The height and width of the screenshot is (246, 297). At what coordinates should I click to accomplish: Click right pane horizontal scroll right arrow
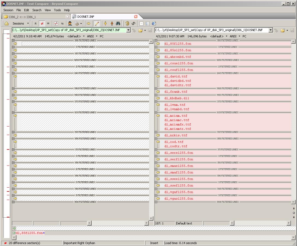pos(289,223)
